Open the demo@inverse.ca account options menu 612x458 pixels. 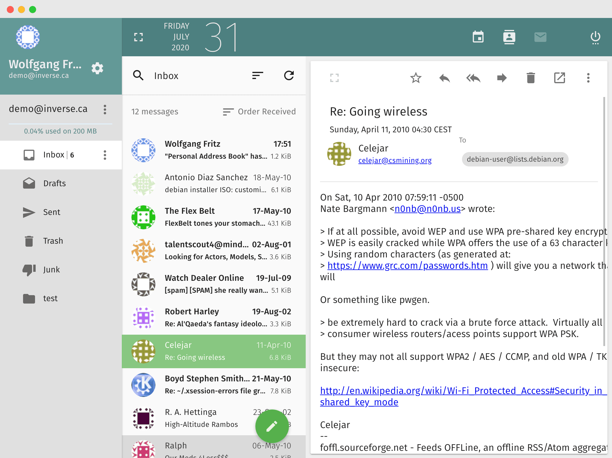click(105, 109)
